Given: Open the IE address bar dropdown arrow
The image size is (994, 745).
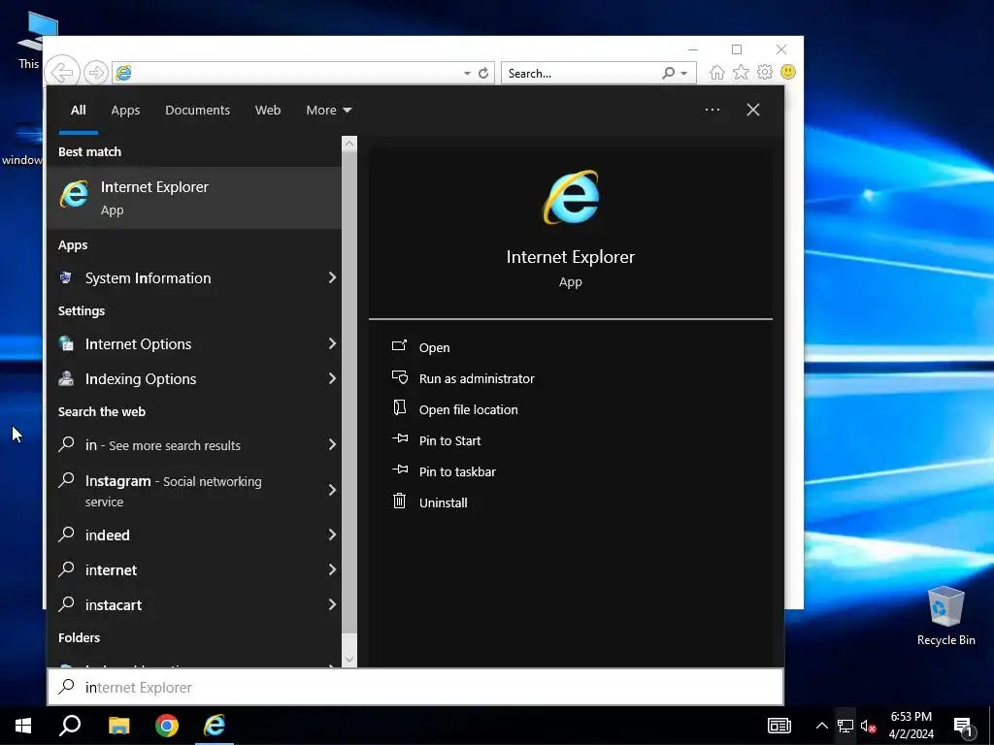Looking at the screenshot, I should 467,74.
